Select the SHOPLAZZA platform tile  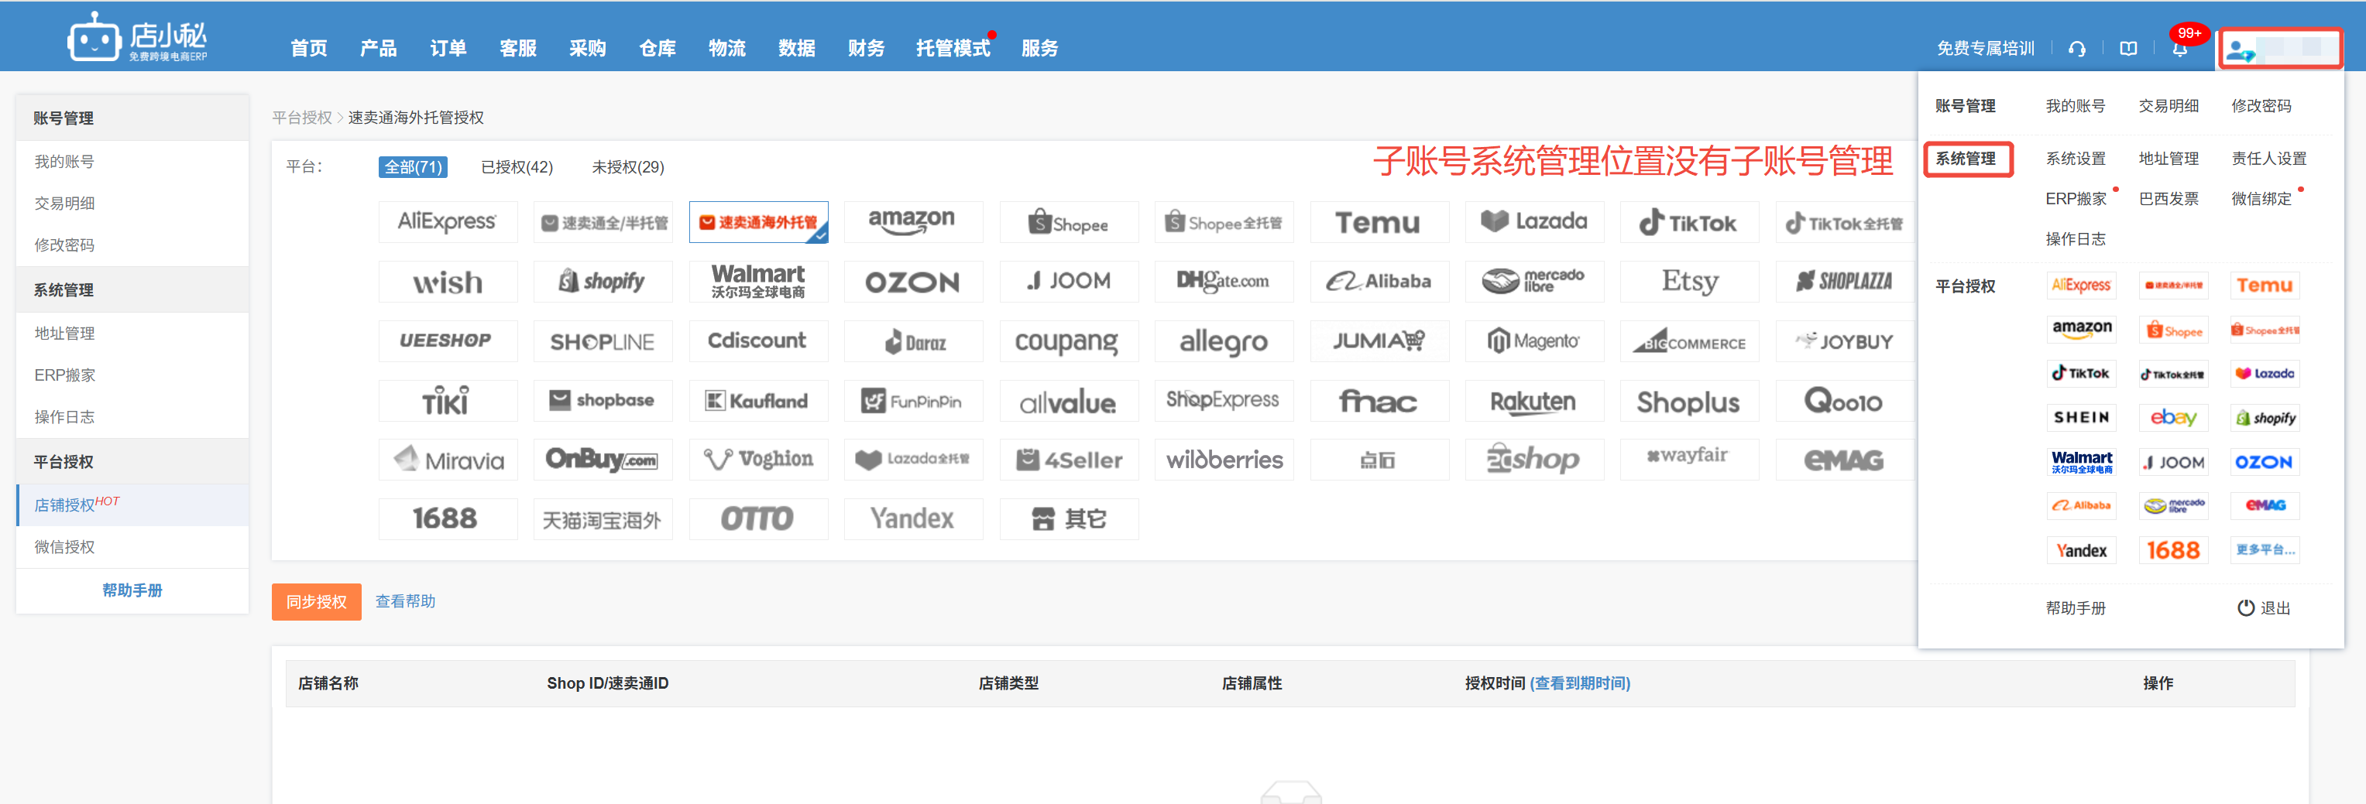point(1844,282)
